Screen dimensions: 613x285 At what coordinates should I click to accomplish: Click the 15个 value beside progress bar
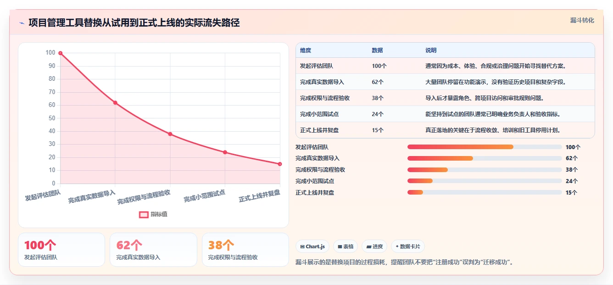572,193
